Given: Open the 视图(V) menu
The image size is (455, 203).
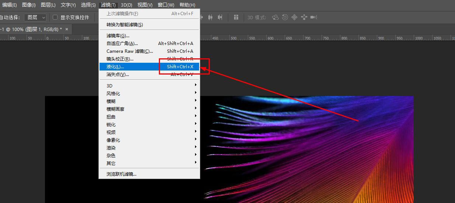Looking at the screenshot, I should (145, 5).
